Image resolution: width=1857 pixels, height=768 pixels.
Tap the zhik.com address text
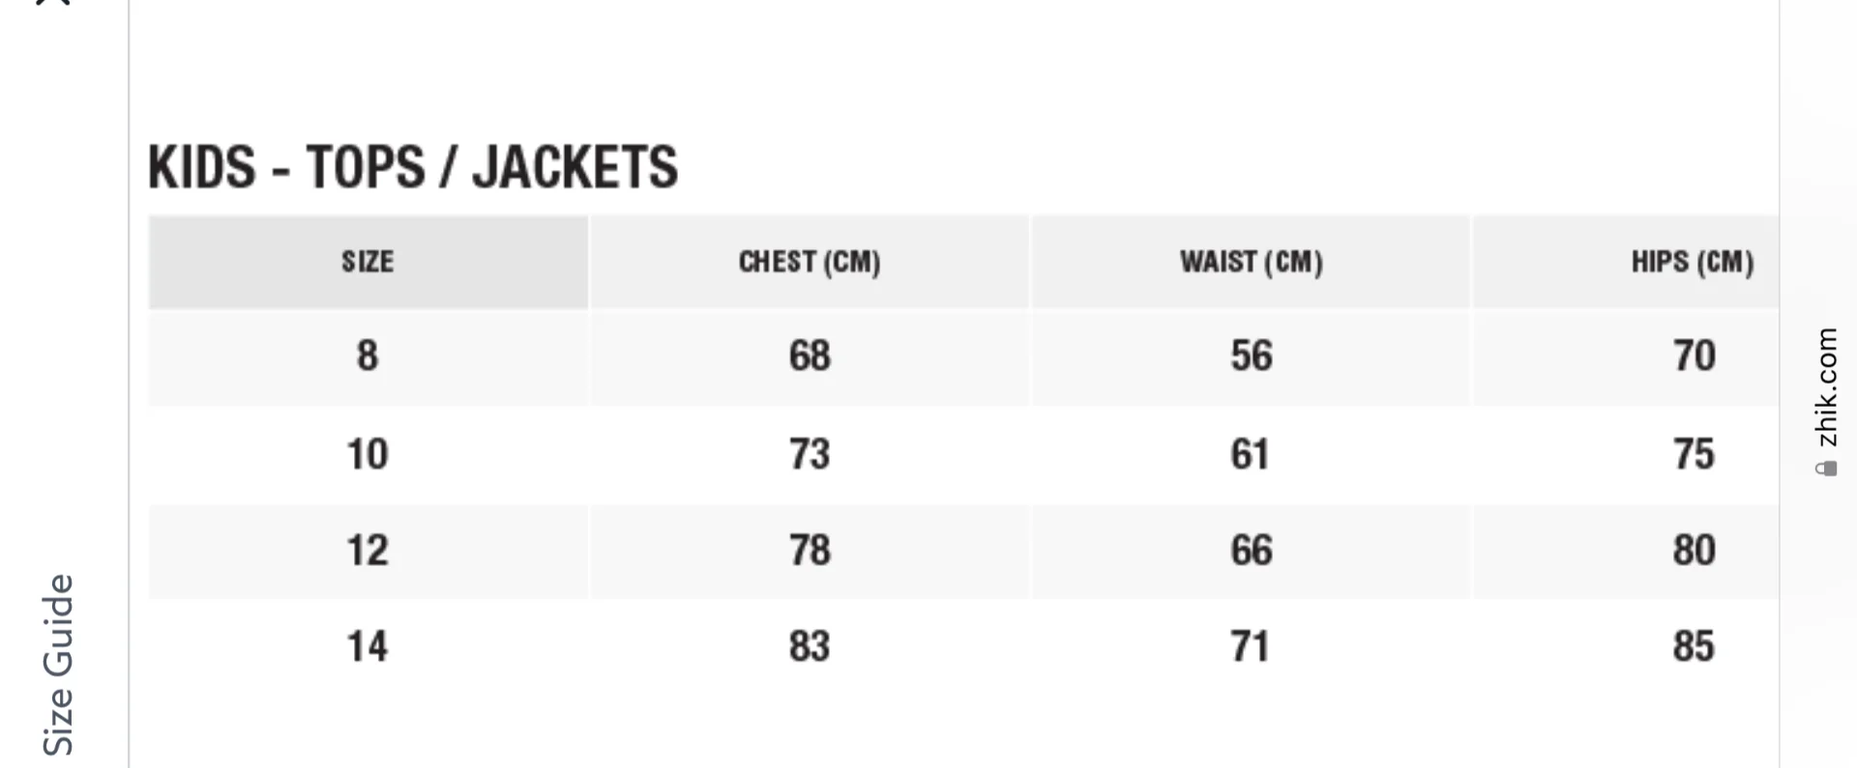(1826, 387)
